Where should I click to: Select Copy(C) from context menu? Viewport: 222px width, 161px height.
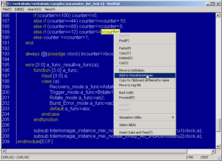[x=125, y=53]
